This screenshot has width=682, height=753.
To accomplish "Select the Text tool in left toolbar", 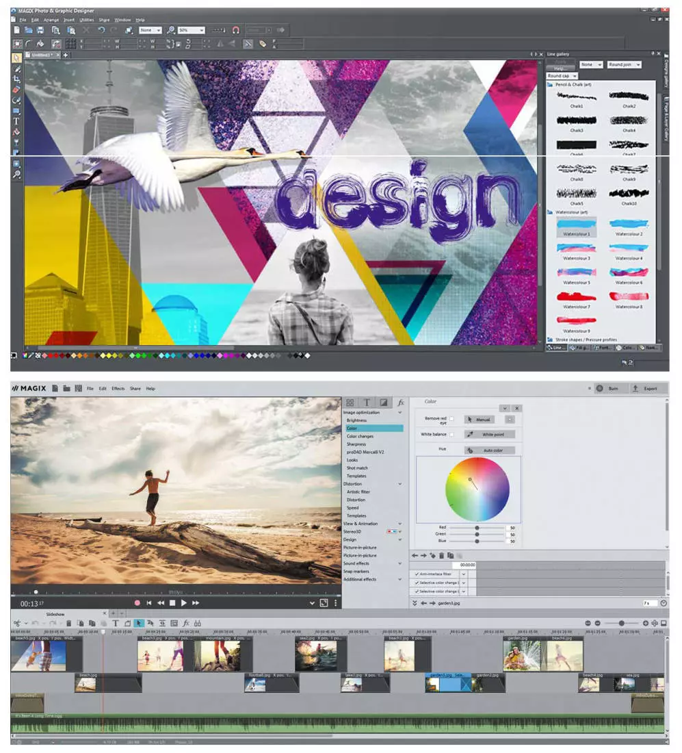I will click(16, 121).
